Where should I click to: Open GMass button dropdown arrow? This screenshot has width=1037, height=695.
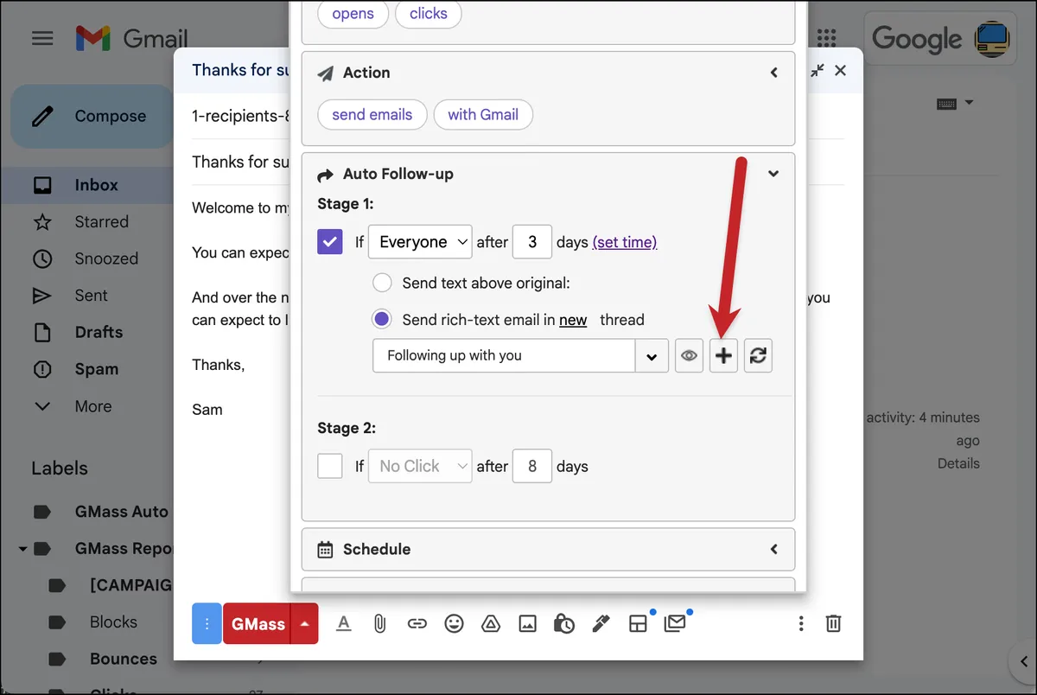click(x=305, y=623)
